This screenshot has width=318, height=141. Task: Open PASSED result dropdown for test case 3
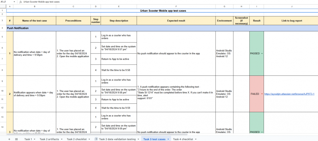click(x=262, y=132)
